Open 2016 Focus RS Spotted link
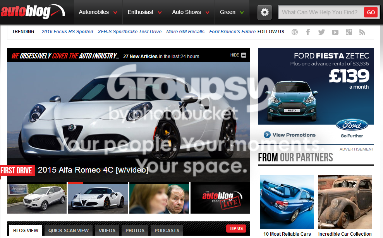The height and width of the screenshot is (238, 383). pos(67,32)
